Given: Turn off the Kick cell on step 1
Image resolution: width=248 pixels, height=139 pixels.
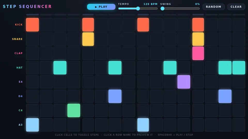Looking at the screenshot, I should pyautogui.click(x=33, y=25).
